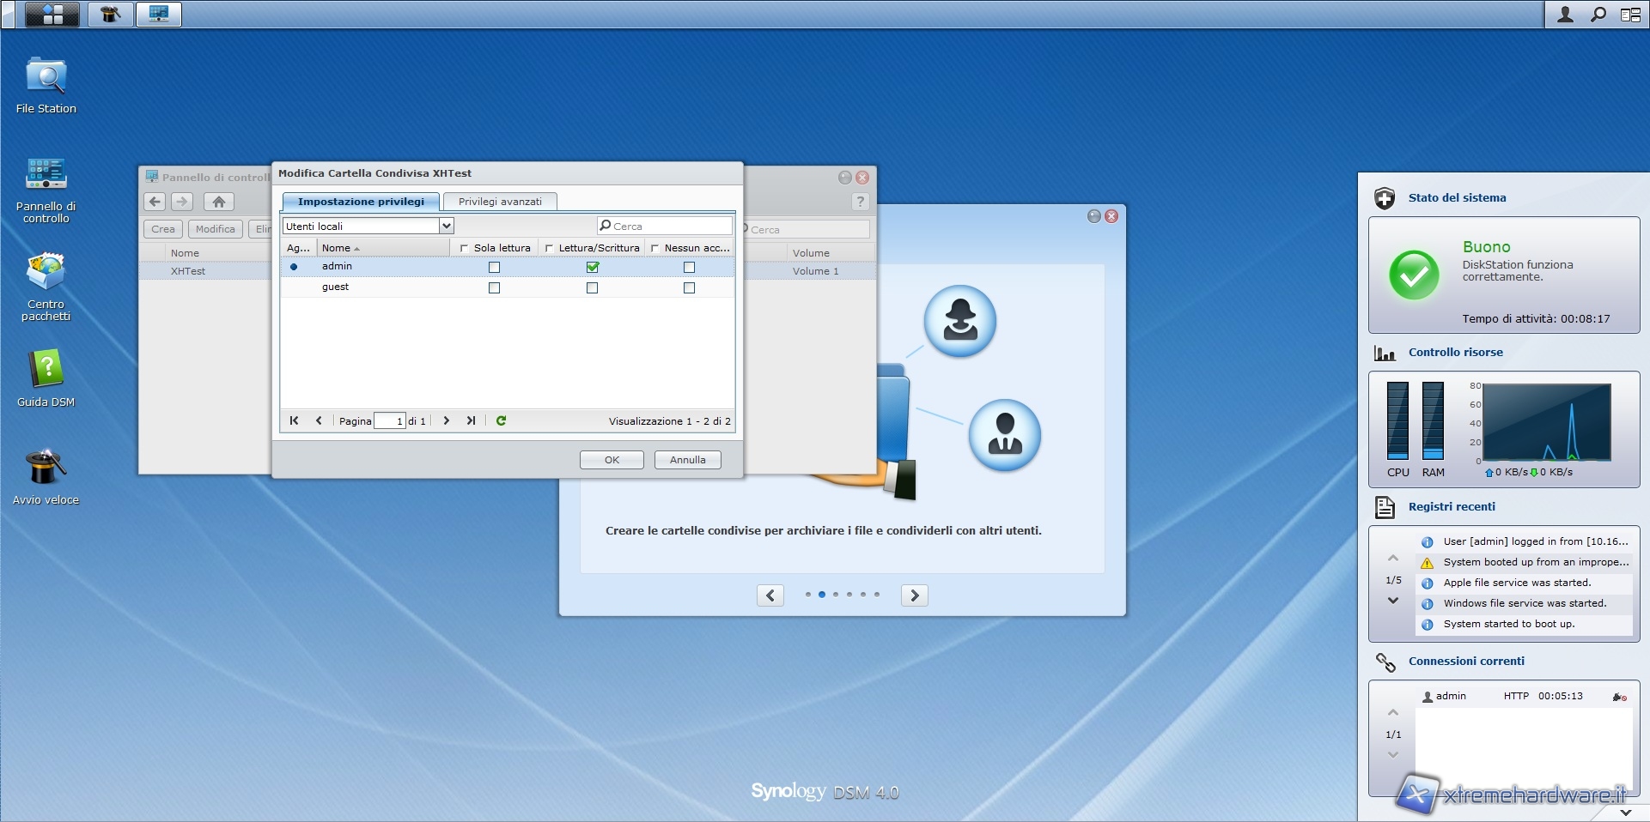1650x822 pixels.
Task: Expand next page of Registri recenti
Action: (1393, 601)
